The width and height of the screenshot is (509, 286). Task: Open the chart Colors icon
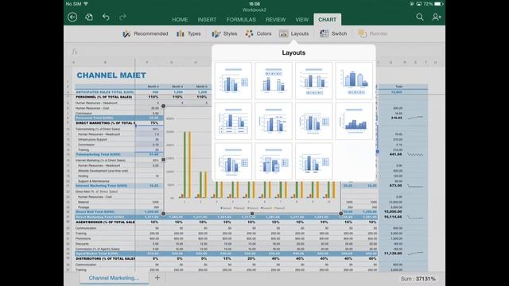pyautogui.click(x=249, y=33)
